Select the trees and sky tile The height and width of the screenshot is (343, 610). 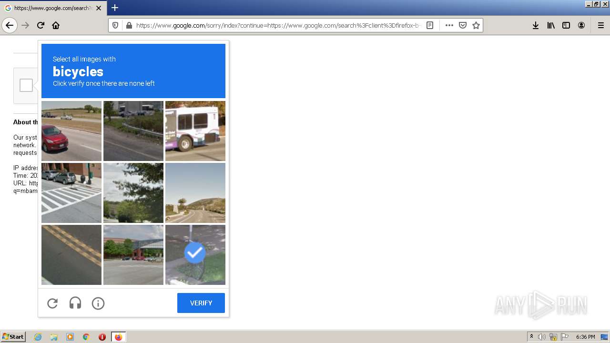click(133, 193)
